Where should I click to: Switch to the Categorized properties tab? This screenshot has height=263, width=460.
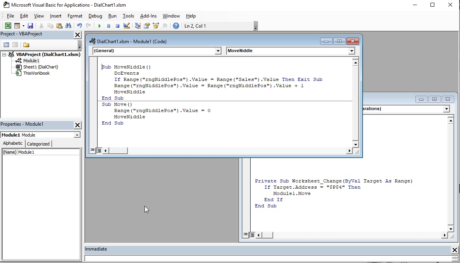[38, 144]
